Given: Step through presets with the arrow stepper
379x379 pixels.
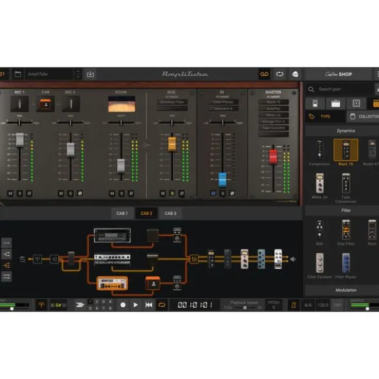Looking at the screenshot, I should click(x=78, y=74).
